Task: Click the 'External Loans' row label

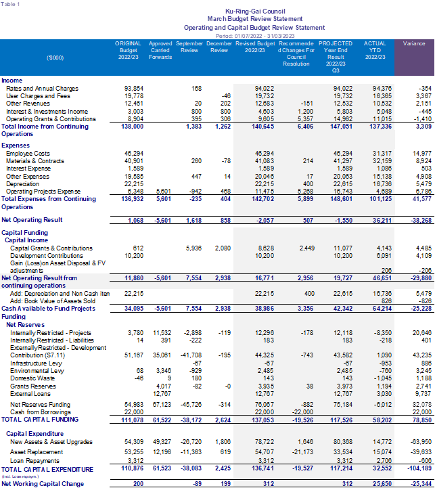Action: click(x=30, y=394)
